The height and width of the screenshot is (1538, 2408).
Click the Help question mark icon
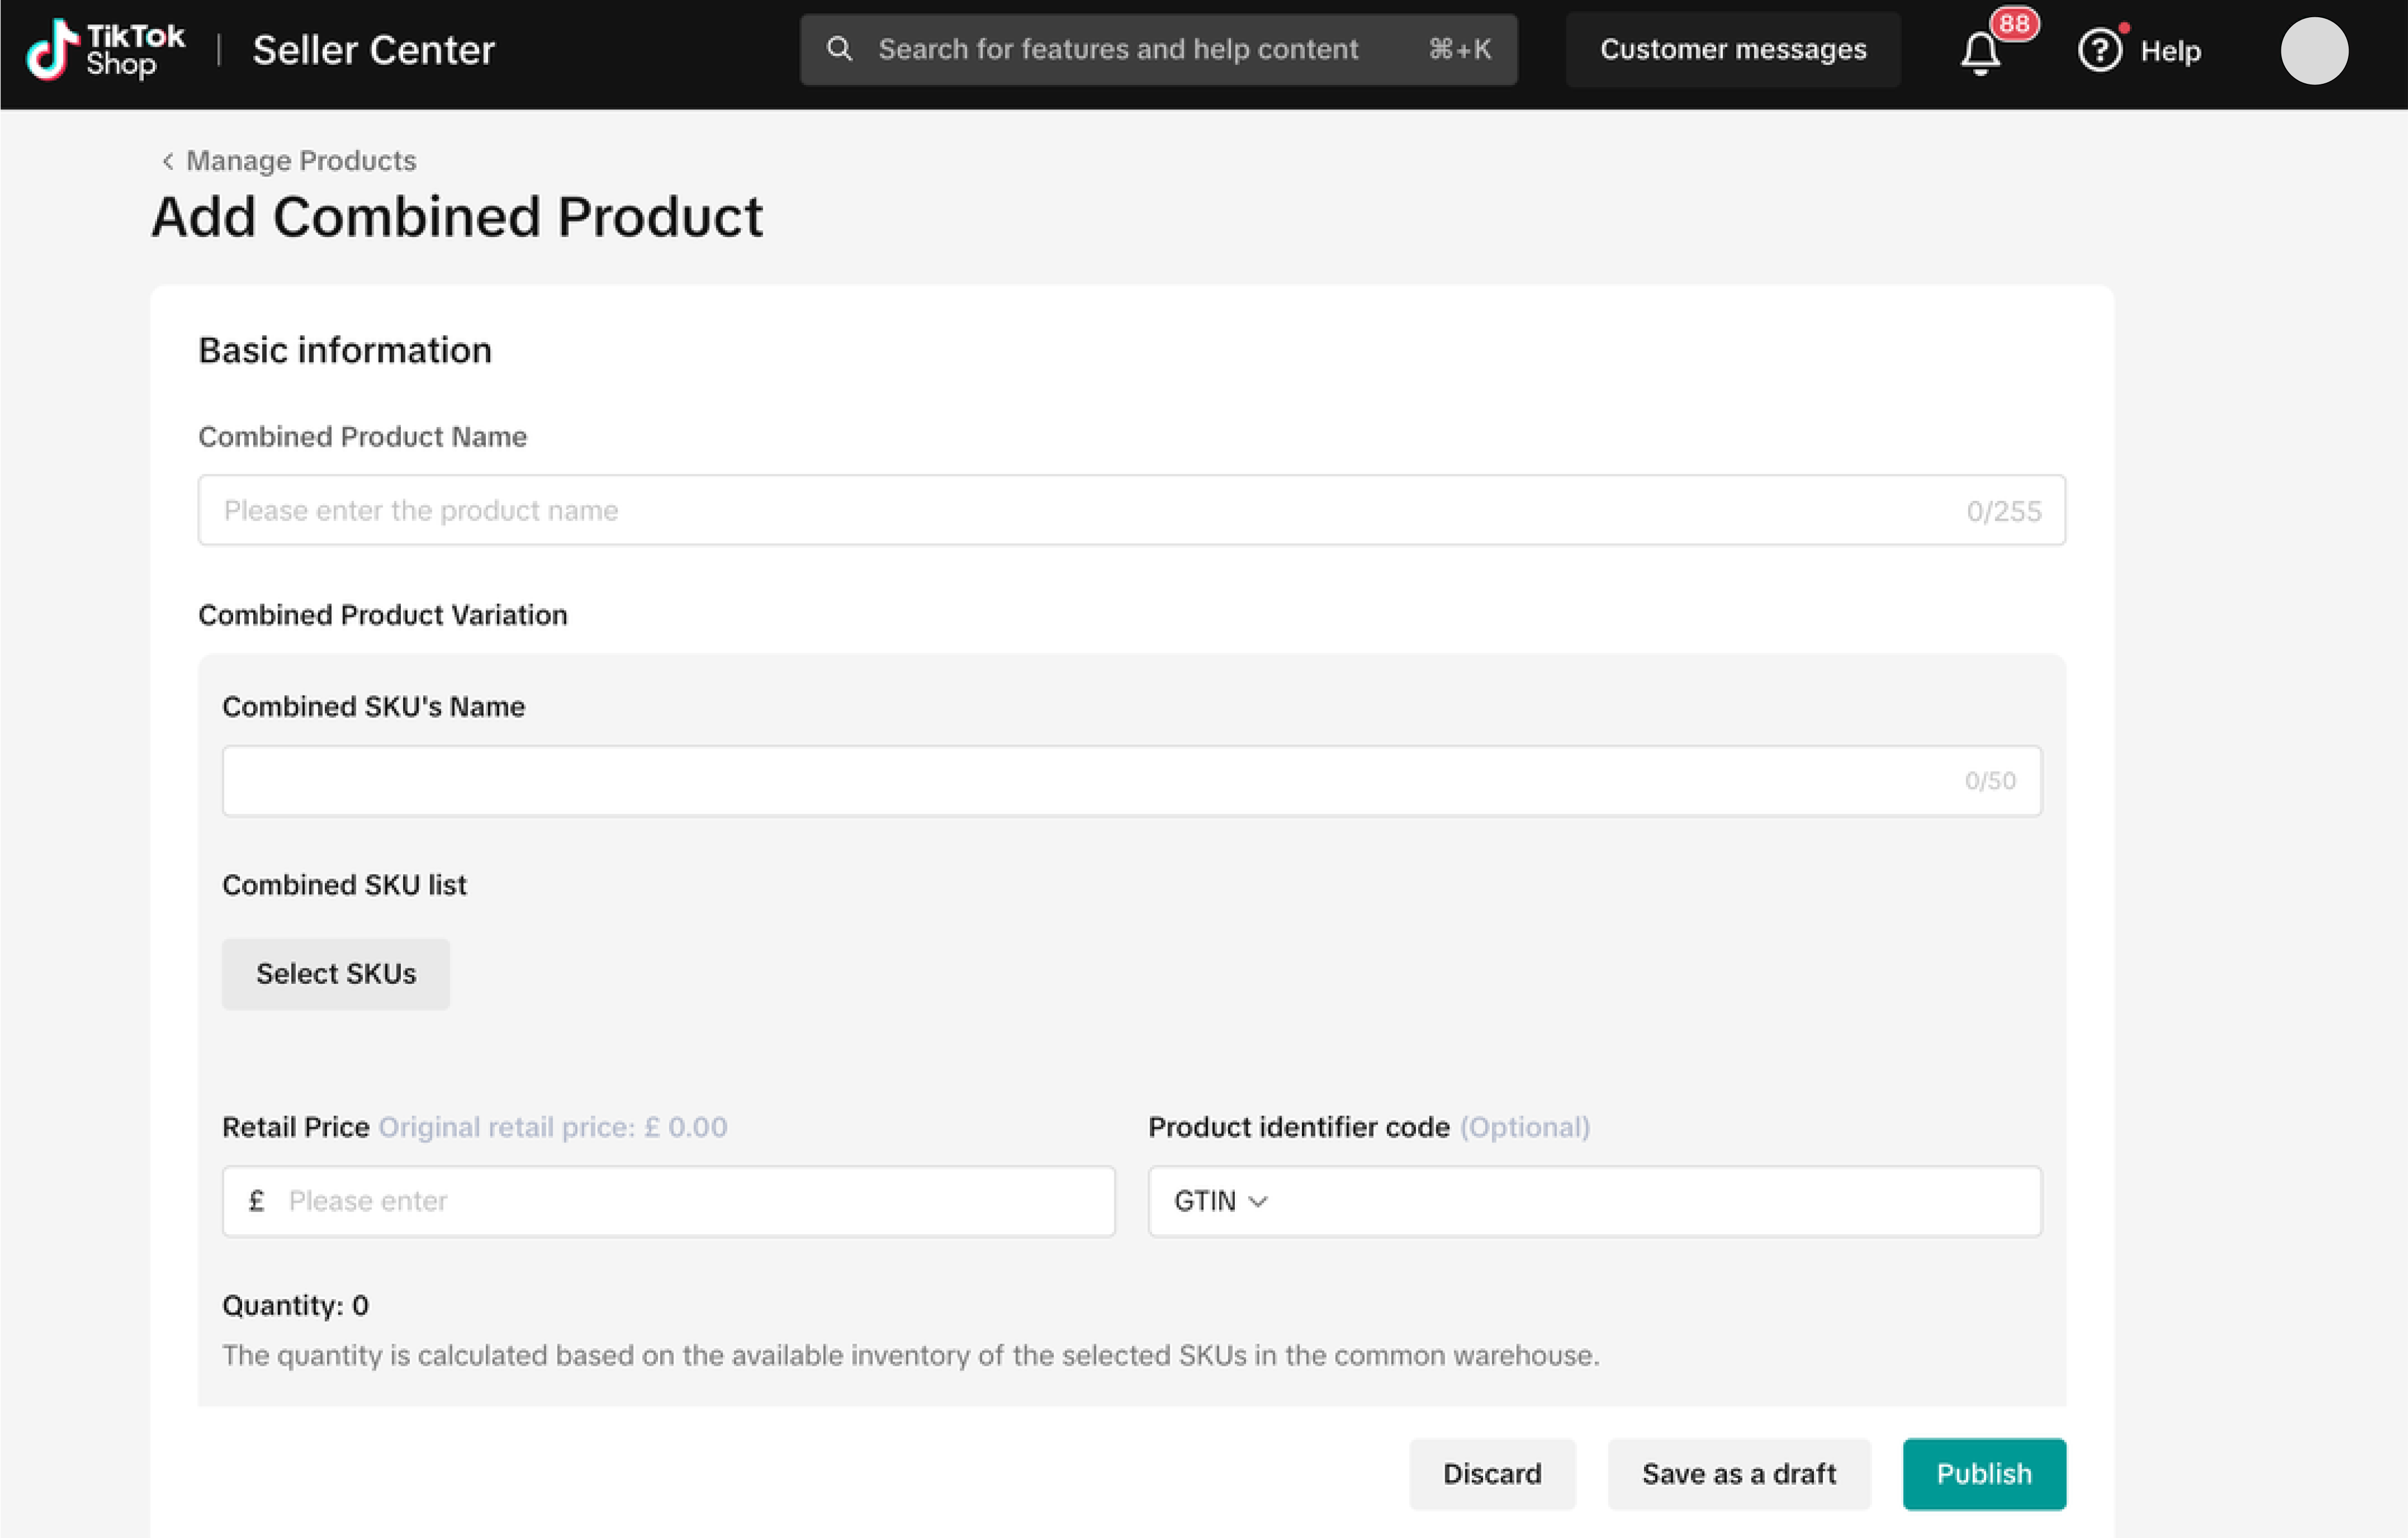point(2099,50)
